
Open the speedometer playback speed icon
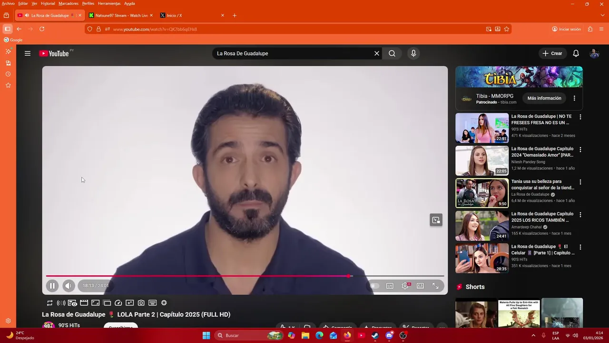pyautogui.click(x=118, y=303)
